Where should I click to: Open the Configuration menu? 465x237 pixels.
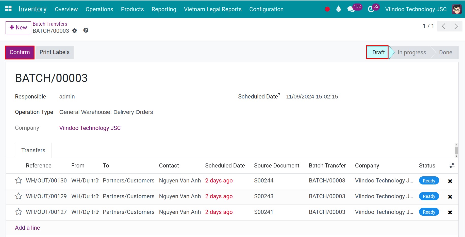click(x=266, y=9)
